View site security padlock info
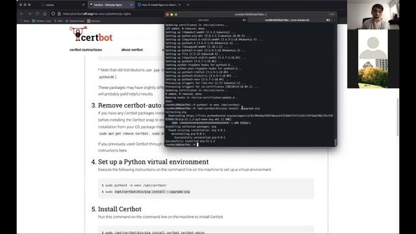Viewport: 416px width, 234px height. tap(59, 14)
